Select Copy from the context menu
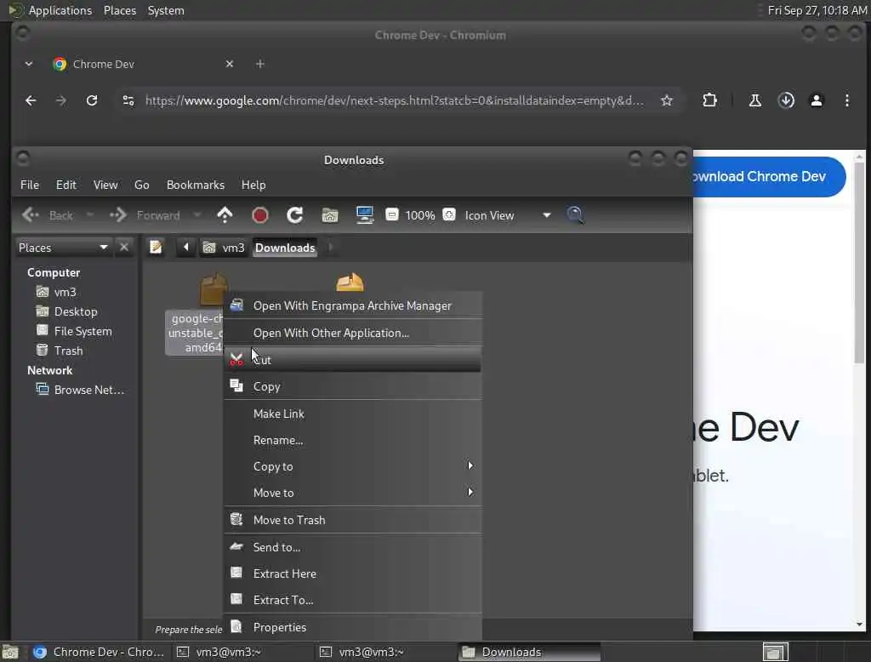This screenshot has height=662, width=871. (x=352, y=386)
